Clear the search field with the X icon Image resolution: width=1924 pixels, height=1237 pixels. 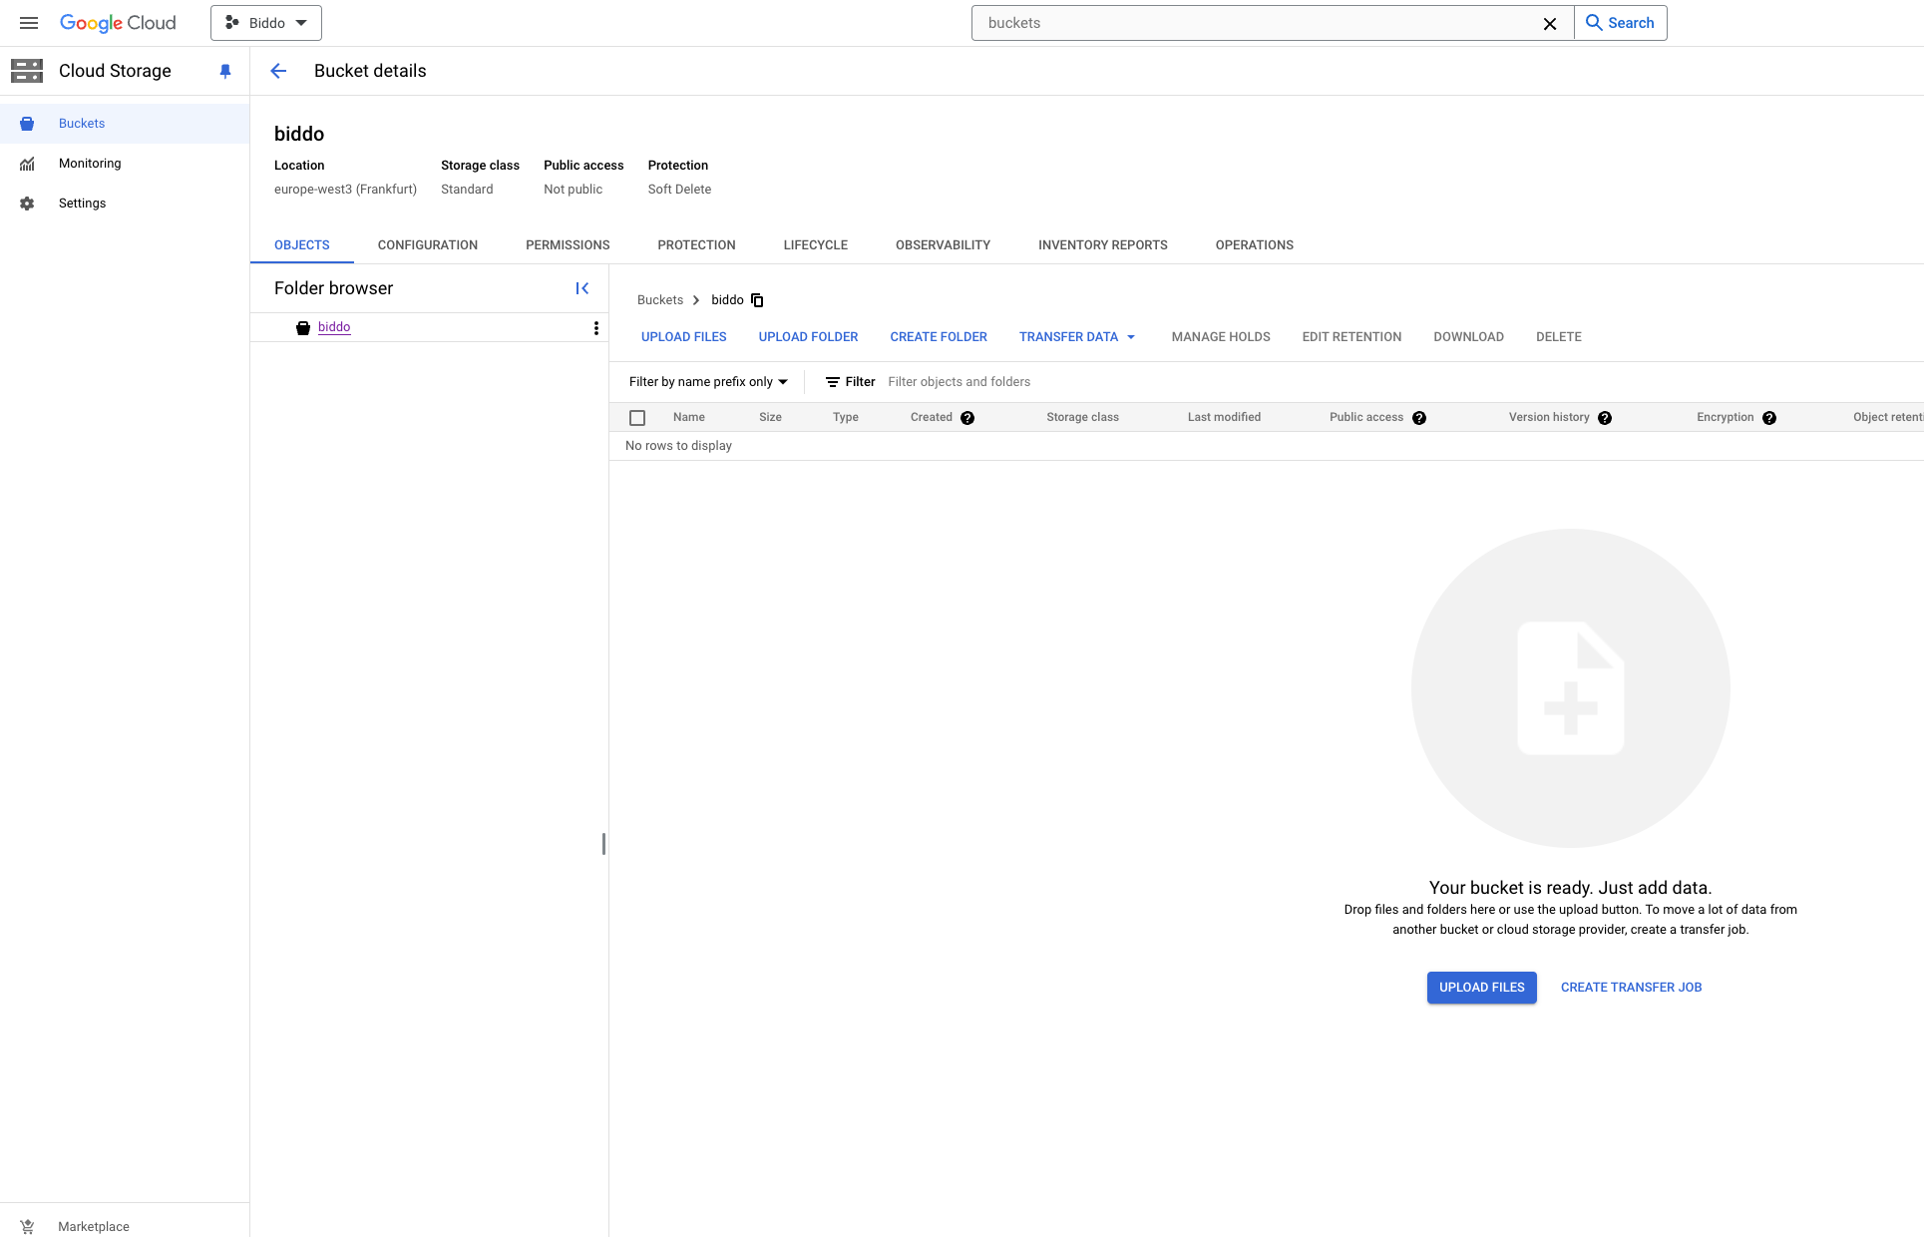click(1550, 23)
